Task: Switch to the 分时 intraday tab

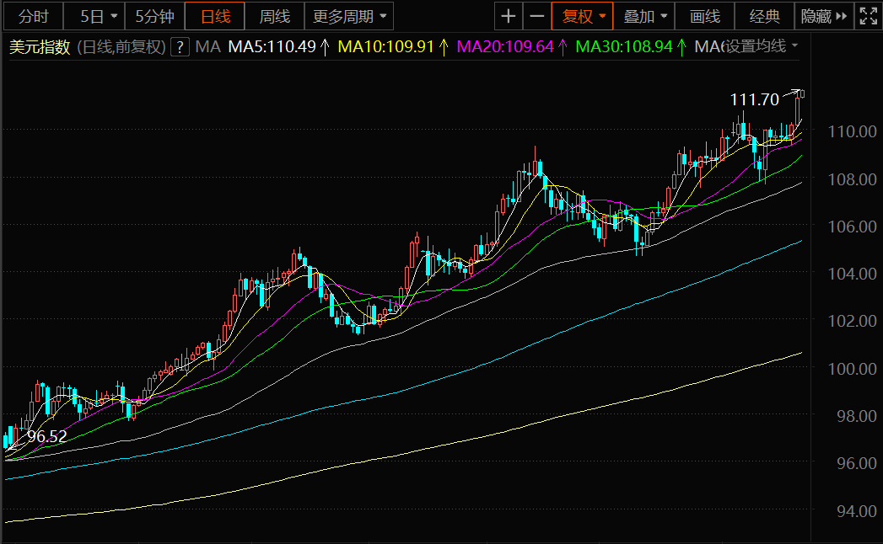Action: click(x=33, y=16)
